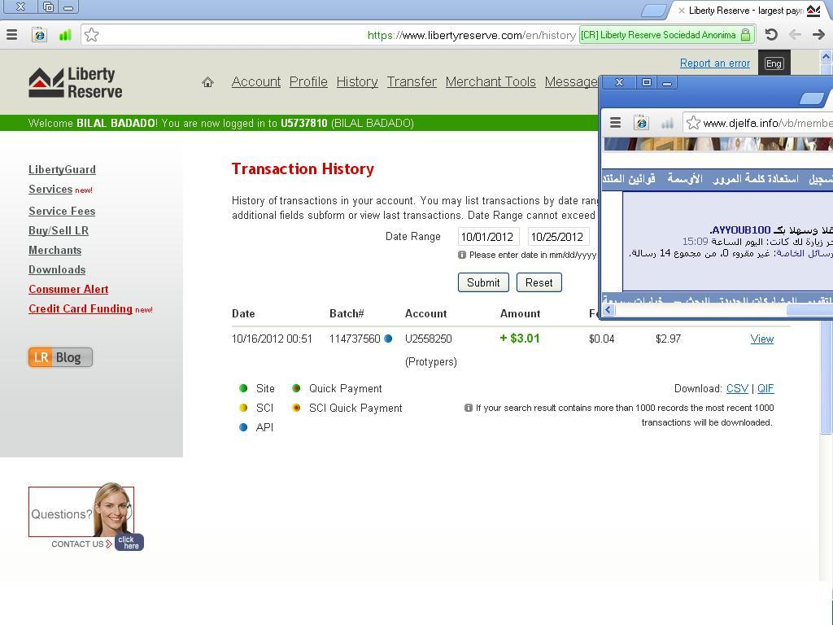Click the blue API dot beside batch 114737560
The height and width of the screenshot is (625, 833).
tap(388, 339)
